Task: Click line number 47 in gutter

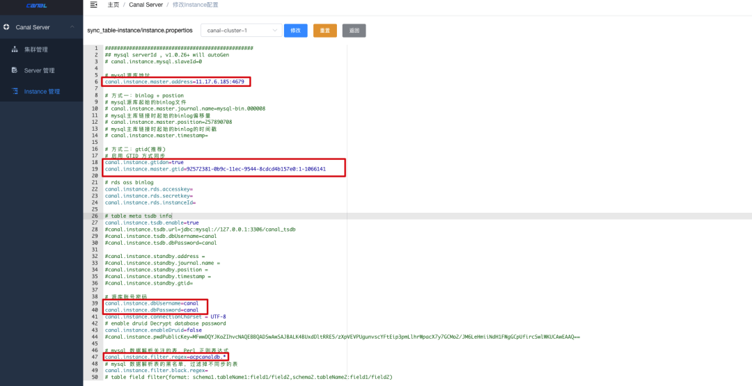Action: (96, 357)
